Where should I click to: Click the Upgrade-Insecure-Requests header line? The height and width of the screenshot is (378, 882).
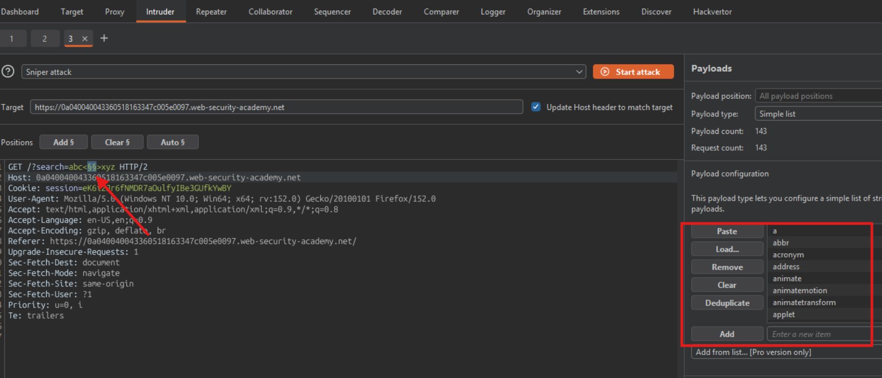(x=73, y=252)
